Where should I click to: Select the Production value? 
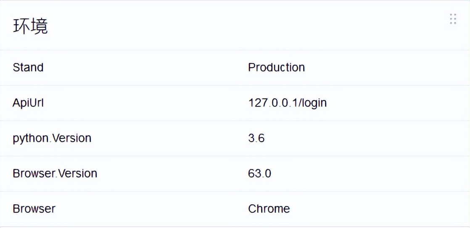tap(276, 67)
